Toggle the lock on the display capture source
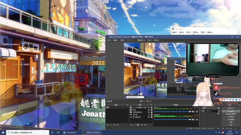 click(152, 117)
